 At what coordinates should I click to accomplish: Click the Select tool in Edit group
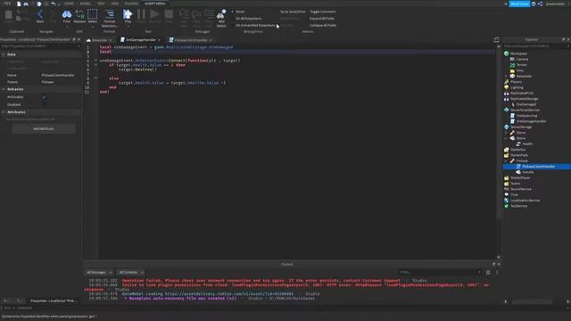coord(93,16)
